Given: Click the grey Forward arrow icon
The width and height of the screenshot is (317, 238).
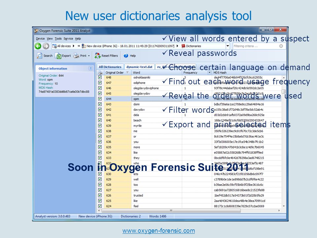Looking at the screenshot, I should 46,46.
